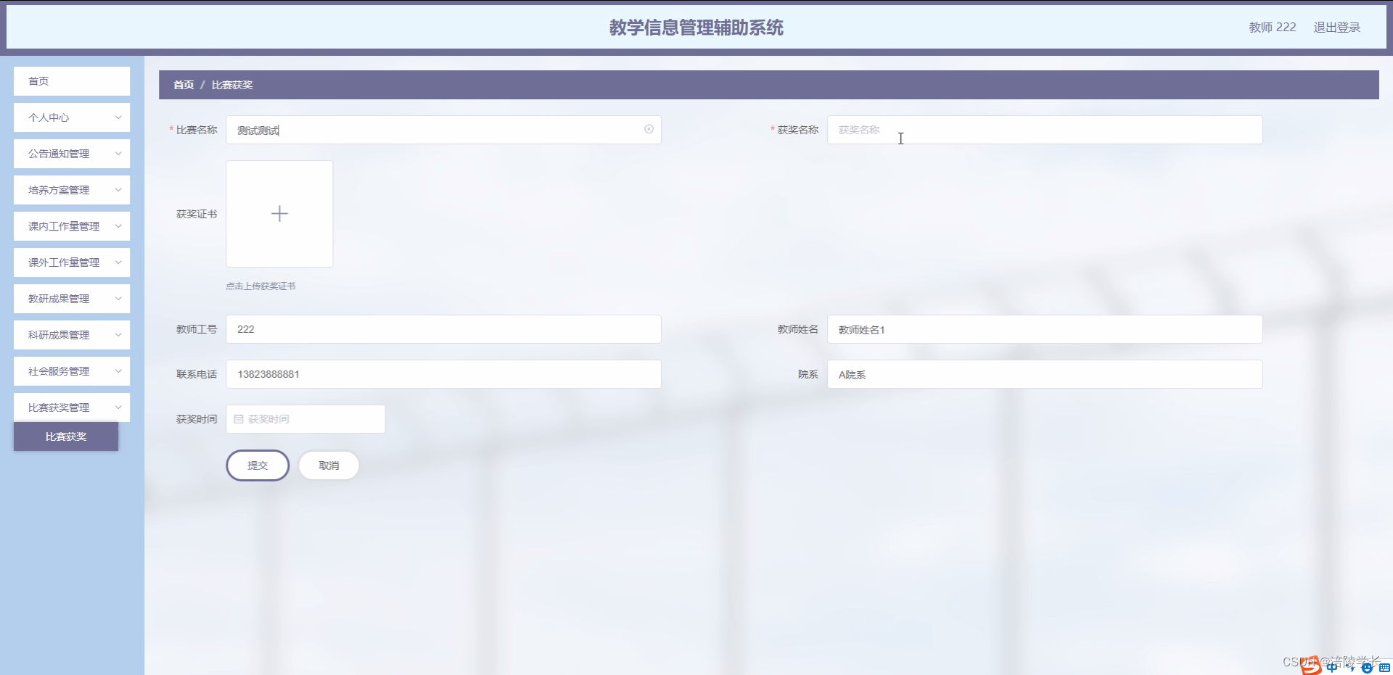The image size is (1393, 675).
Task: Open the 比赛获奖 submenu item
Action: point(65,436)
